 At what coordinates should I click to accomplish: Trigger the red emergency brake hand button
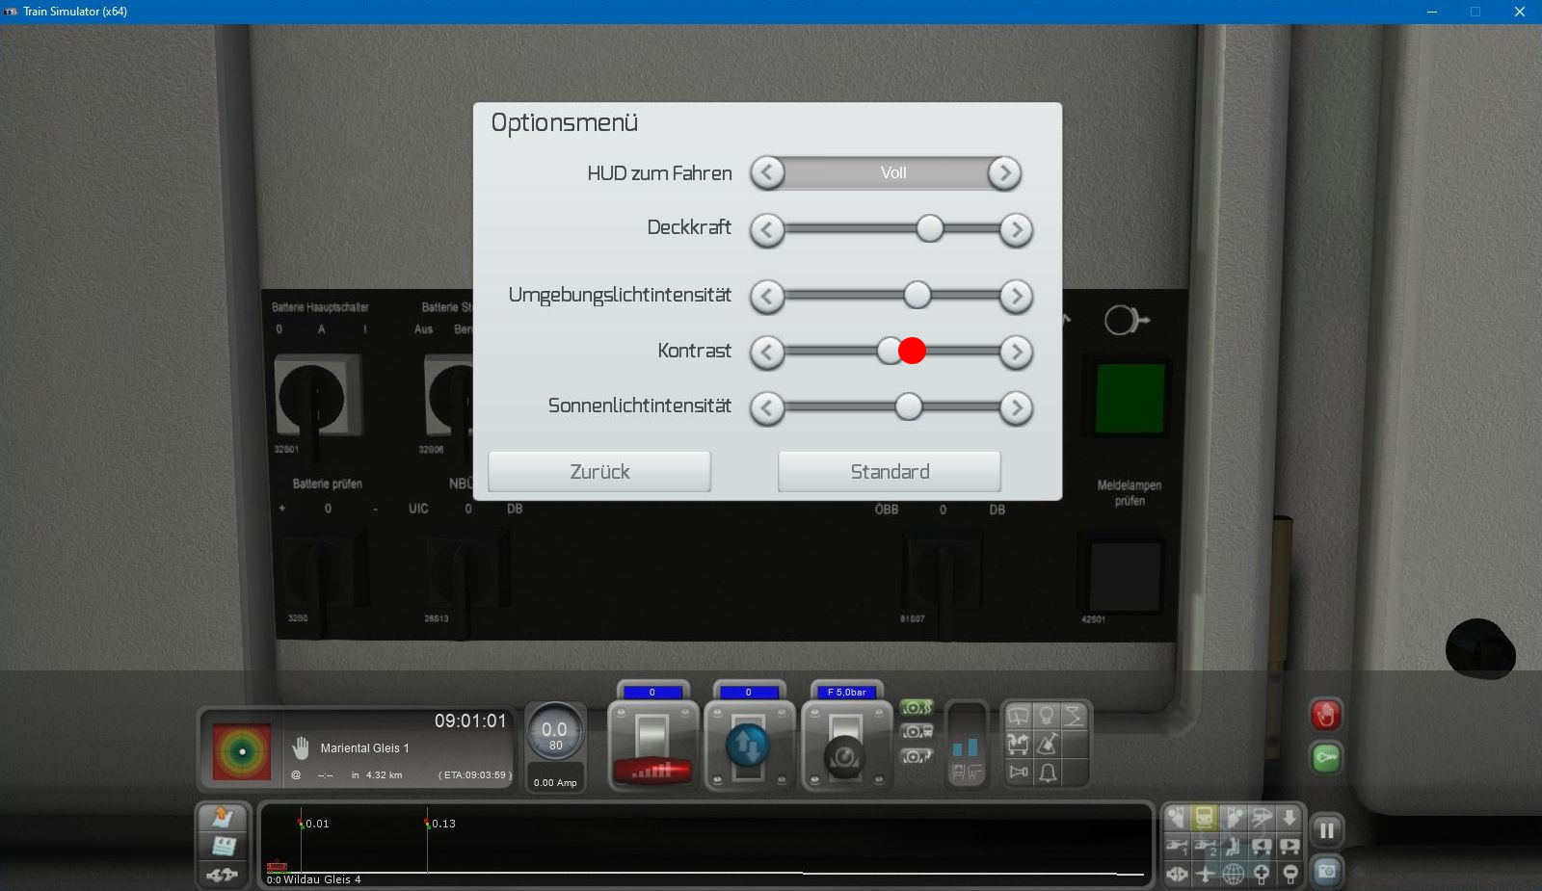tap(1326, 715)
